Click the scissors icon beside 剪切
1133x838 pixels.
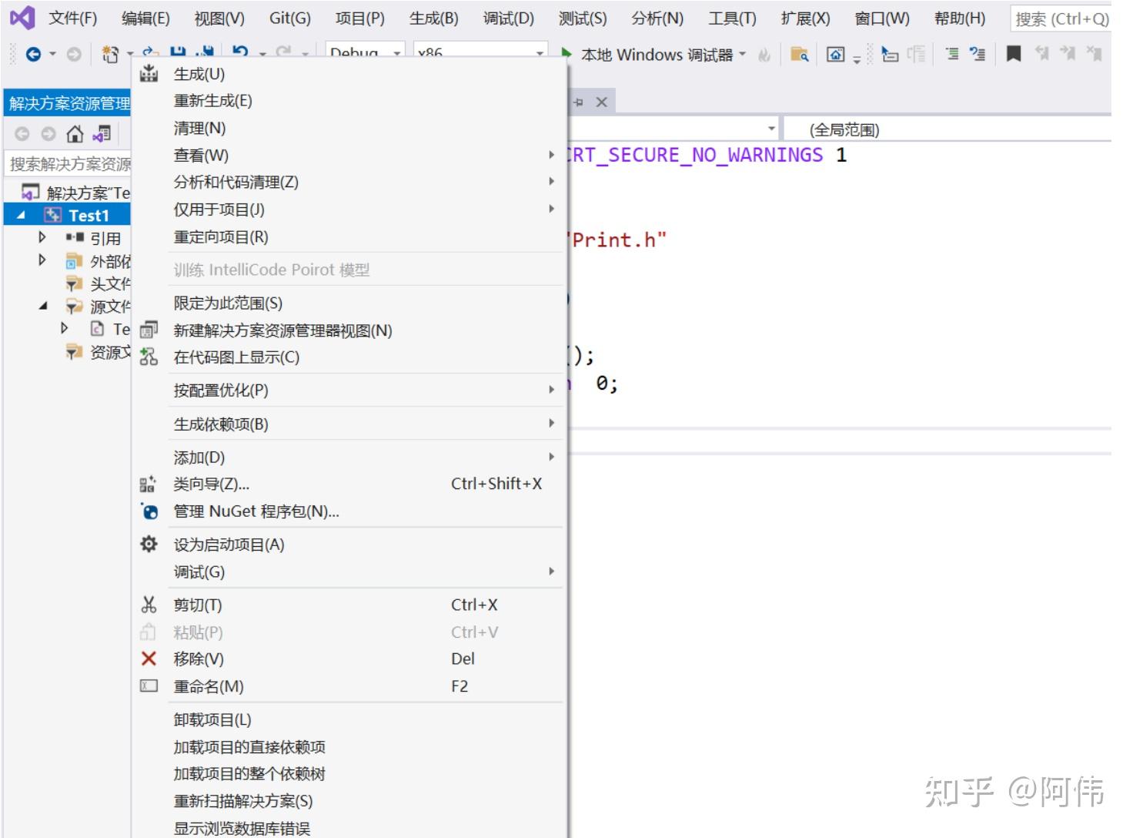tap(149, 605)
